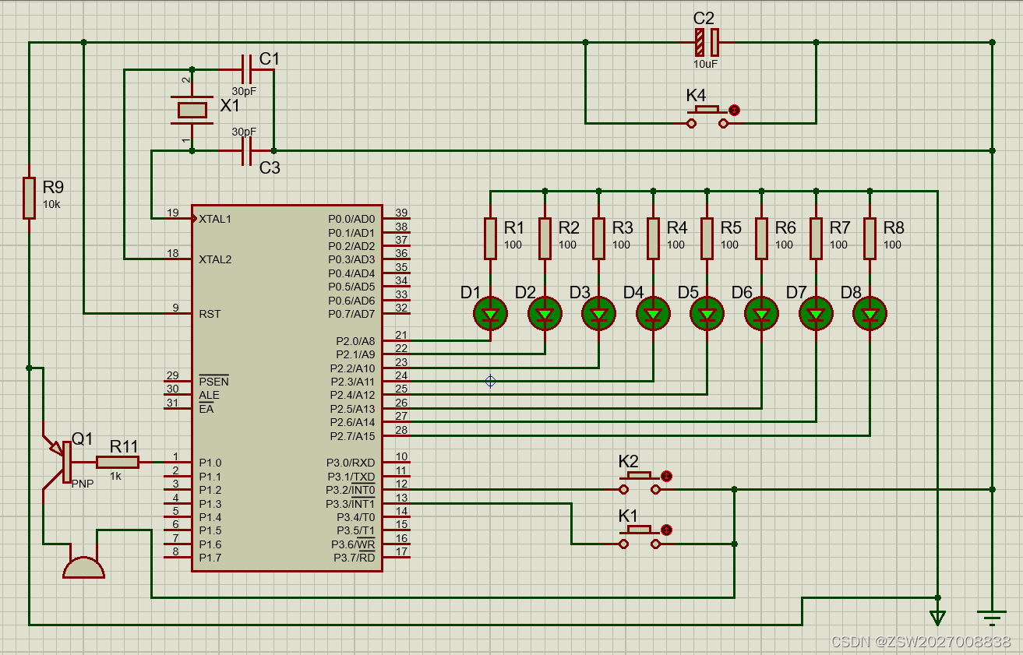Image resolution: width=1023 pixels, height=655 pixels.
Task: Click the P0.0/AD0 pin label
Action: click(351, 219)
